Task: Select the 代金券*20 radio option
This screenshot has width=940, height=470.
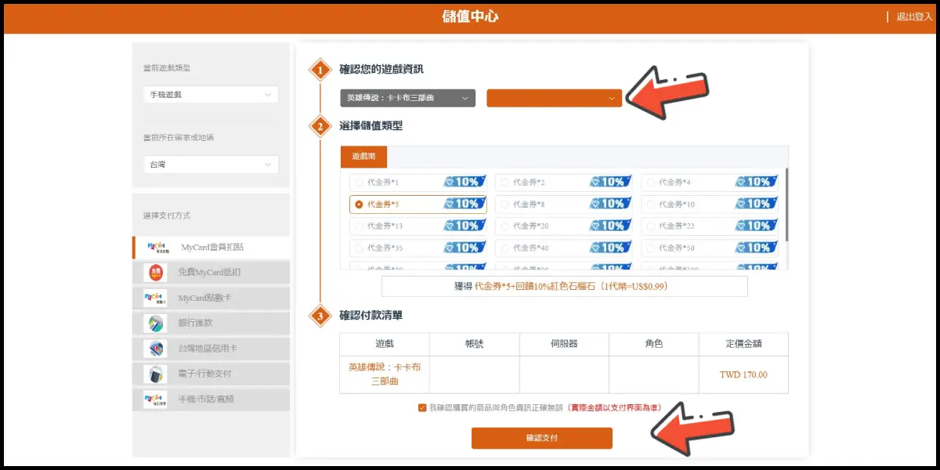Action: pyautogui.click(x=504, y=226)
